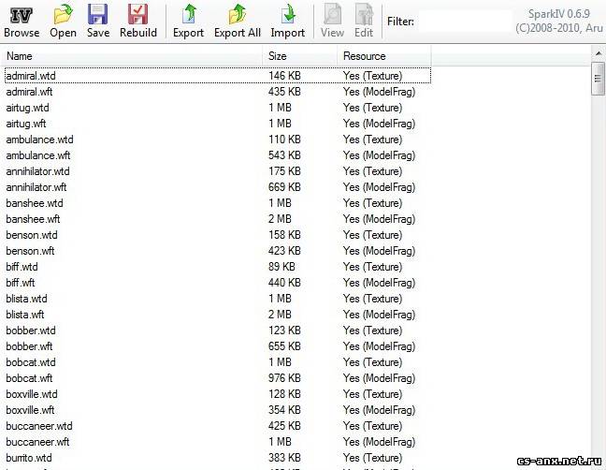Click bobber.wtd in the list

point(218,330)
